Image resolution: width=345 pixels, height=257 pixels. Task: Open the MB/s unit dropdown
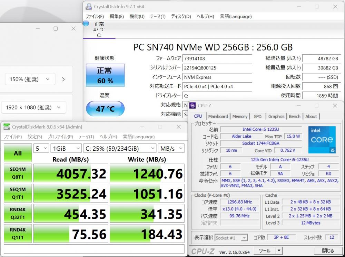pyautogui.click(x=171, y=149)
